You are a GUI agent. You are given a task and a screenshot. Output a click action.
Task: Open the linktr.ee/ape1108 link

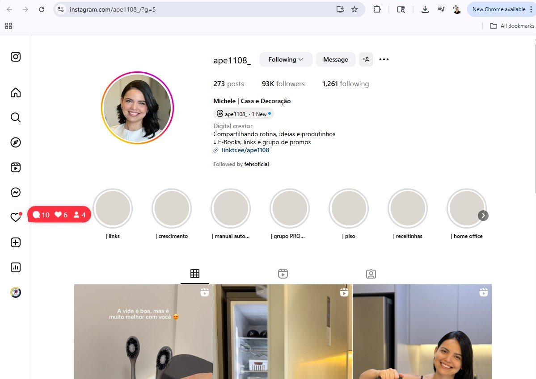pos(245,150)
